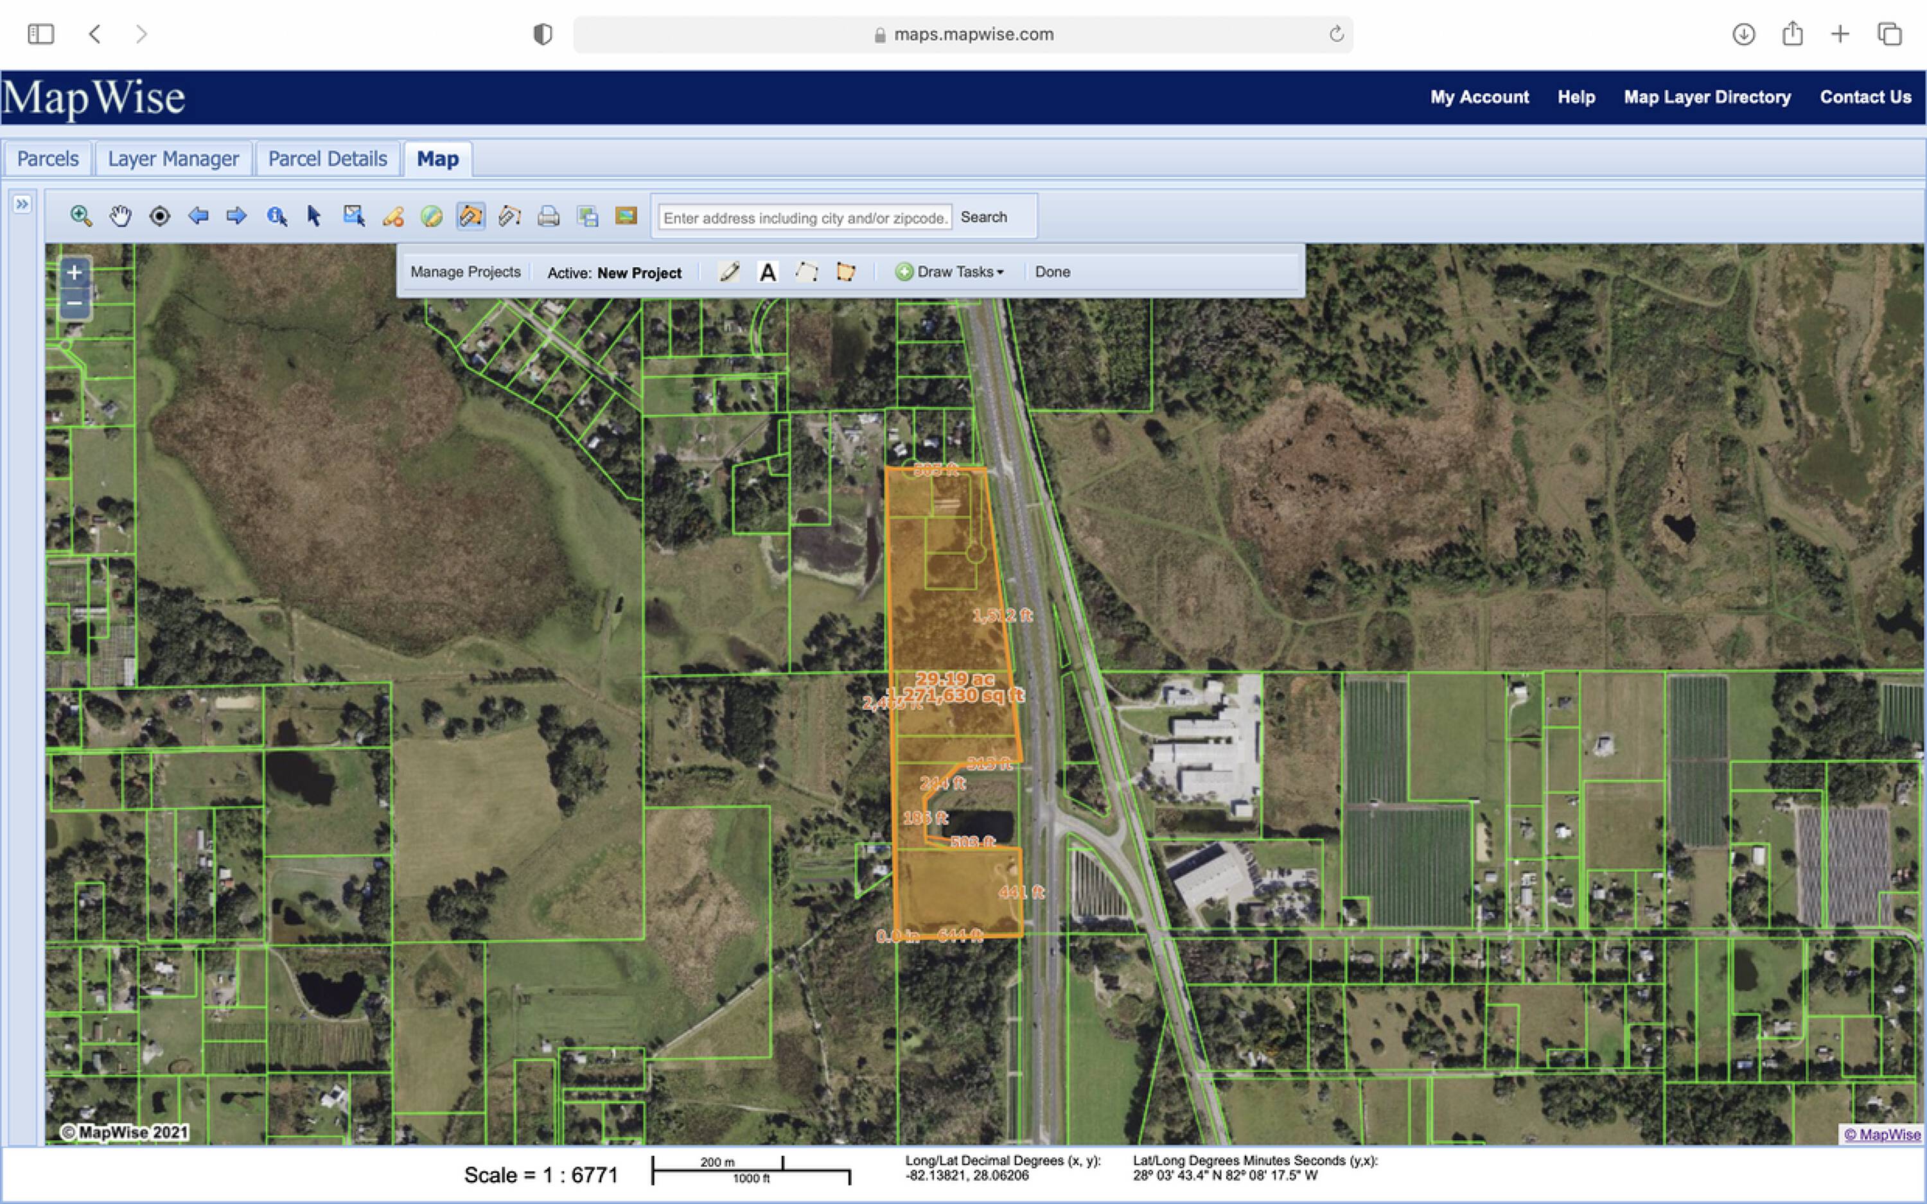The height and width of the screenshot is (1204, 1927).
Task: Switch to the Layer Manager tab
Action: coord(173,159)
